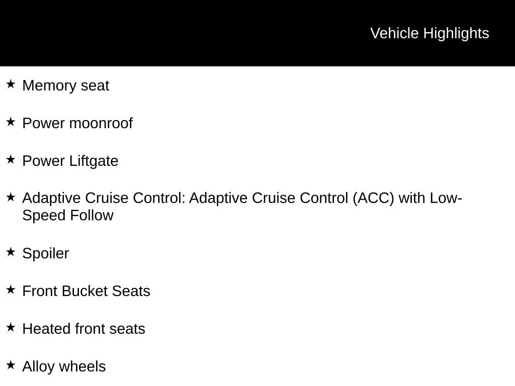Click the star beside Memory seat
515x386 pixels.
(11, 84)
